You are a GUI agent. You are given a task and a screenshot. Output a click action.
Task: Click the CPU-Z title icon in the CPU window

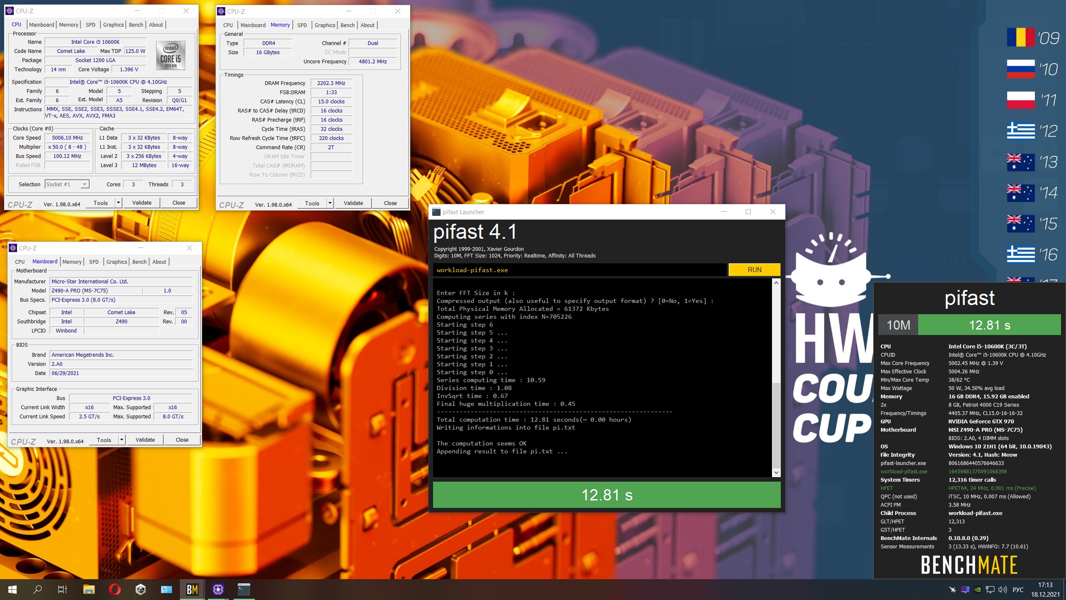[10, 11]
